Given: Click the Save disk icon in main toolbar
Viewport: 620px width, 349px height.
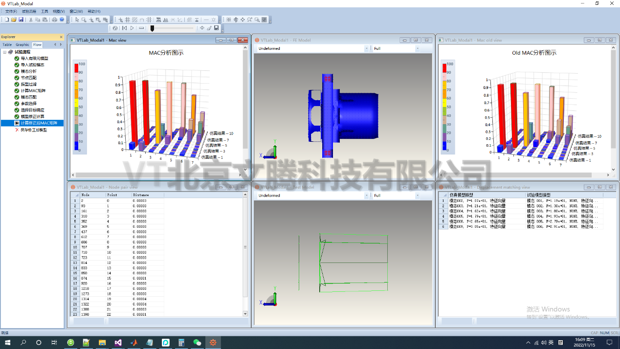Looking at the screenshot, I should (21, 20).
